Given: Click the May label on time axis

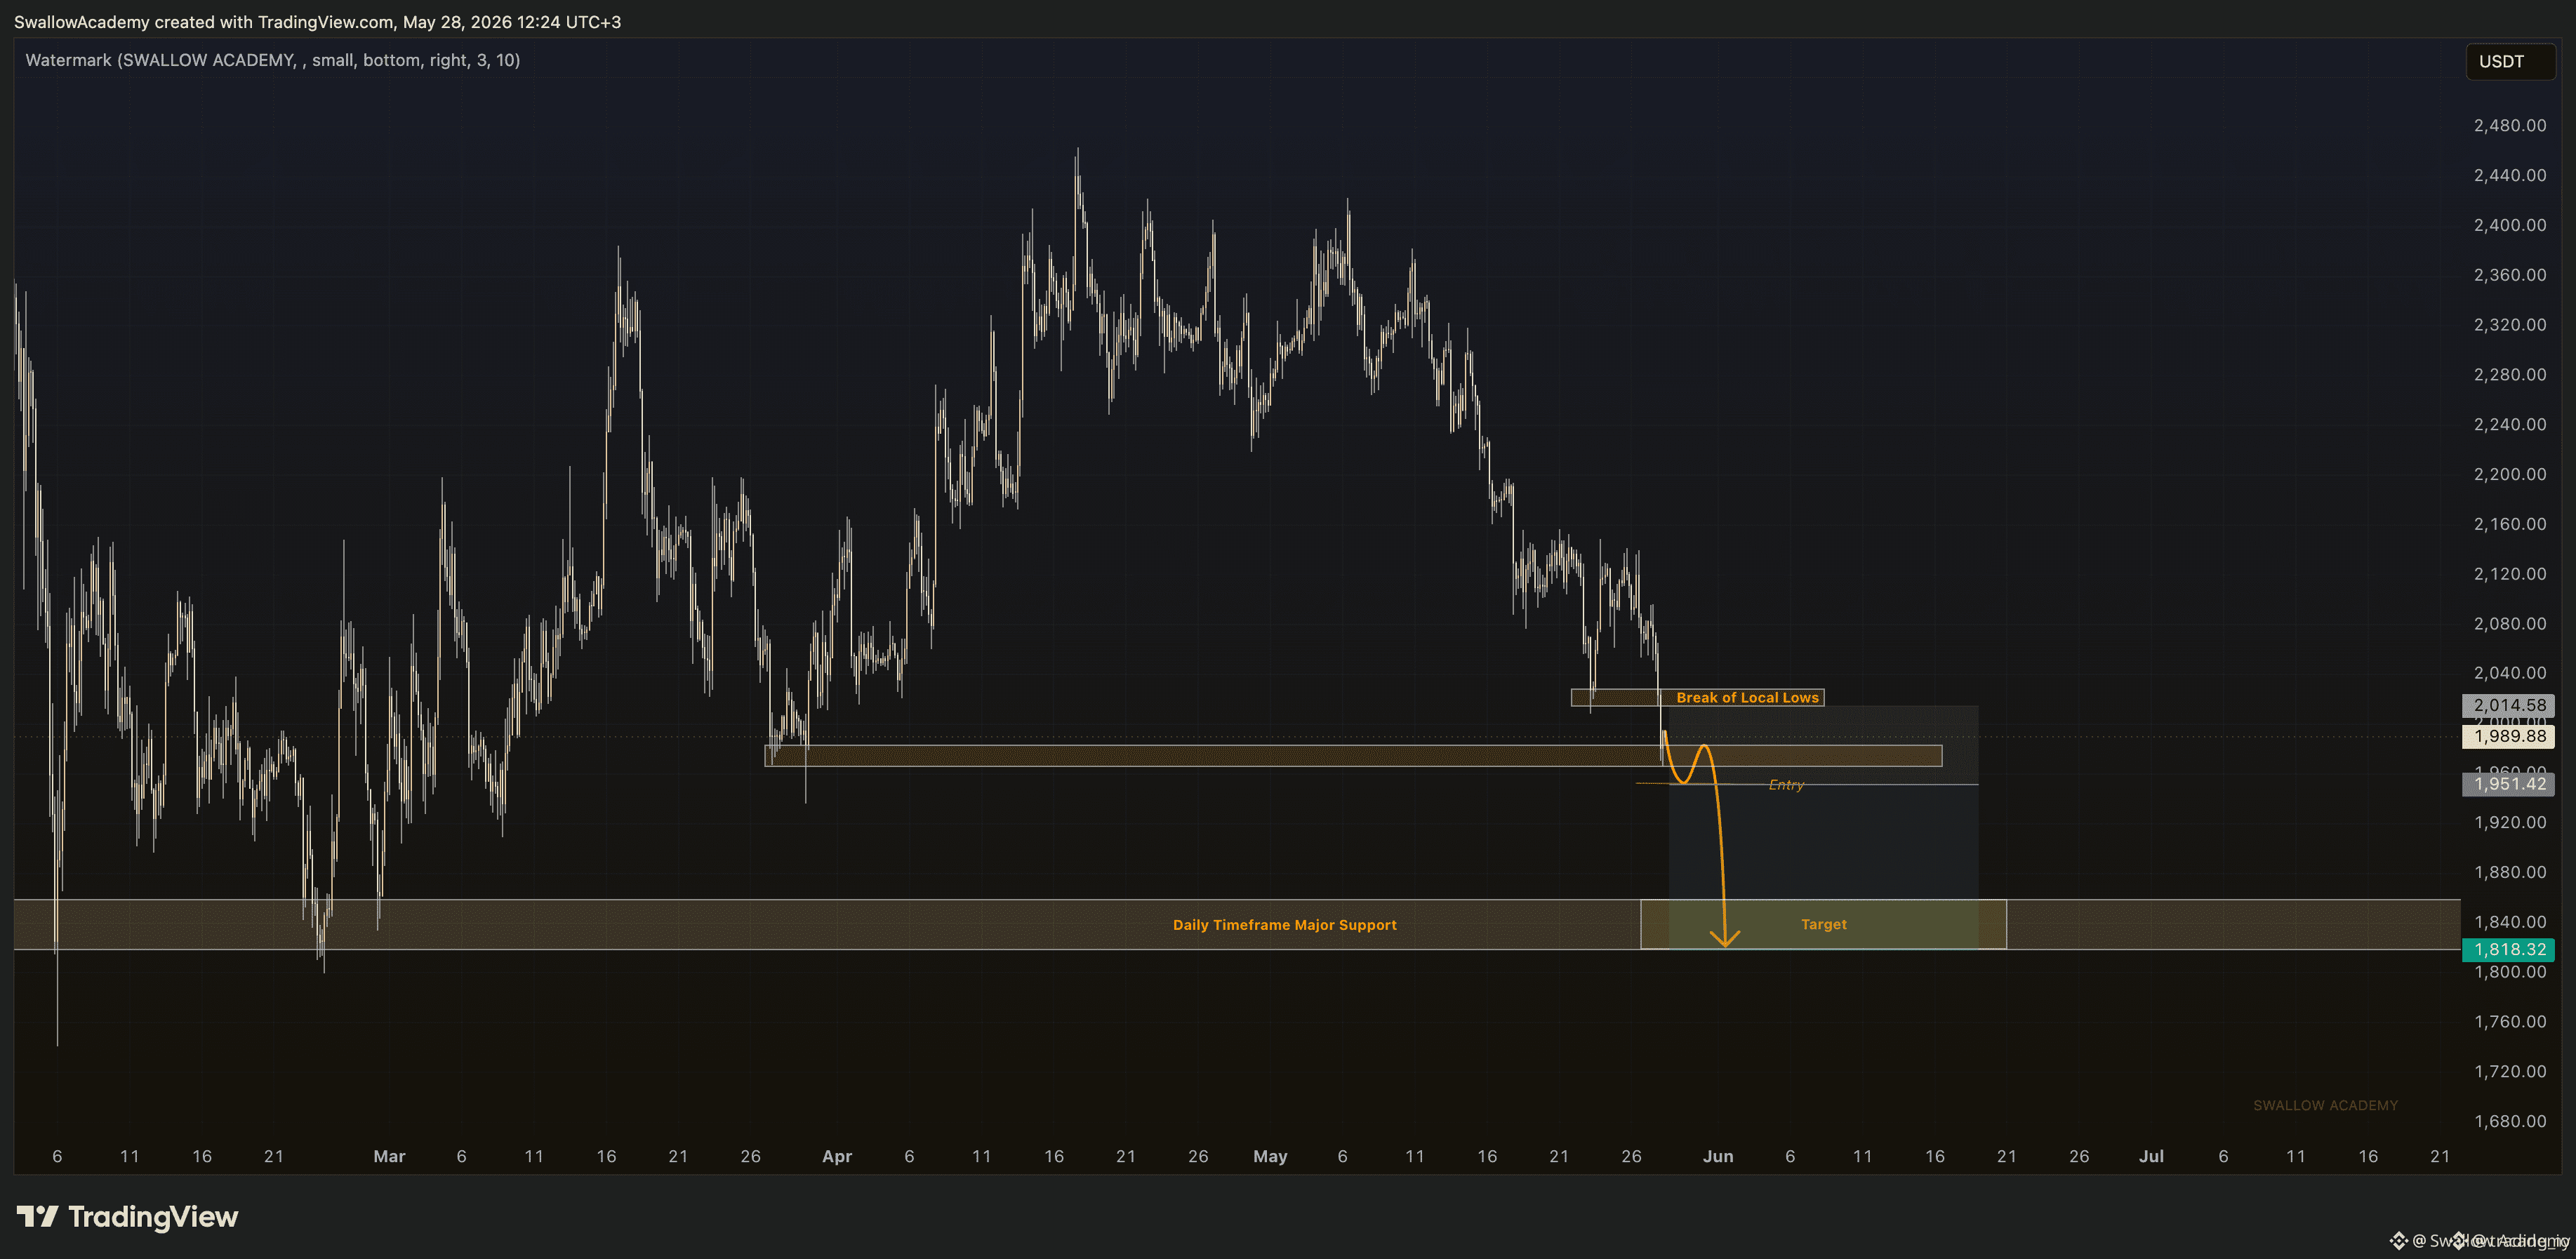Looking at the screenshot, I should click(x=1270, y=1156).
